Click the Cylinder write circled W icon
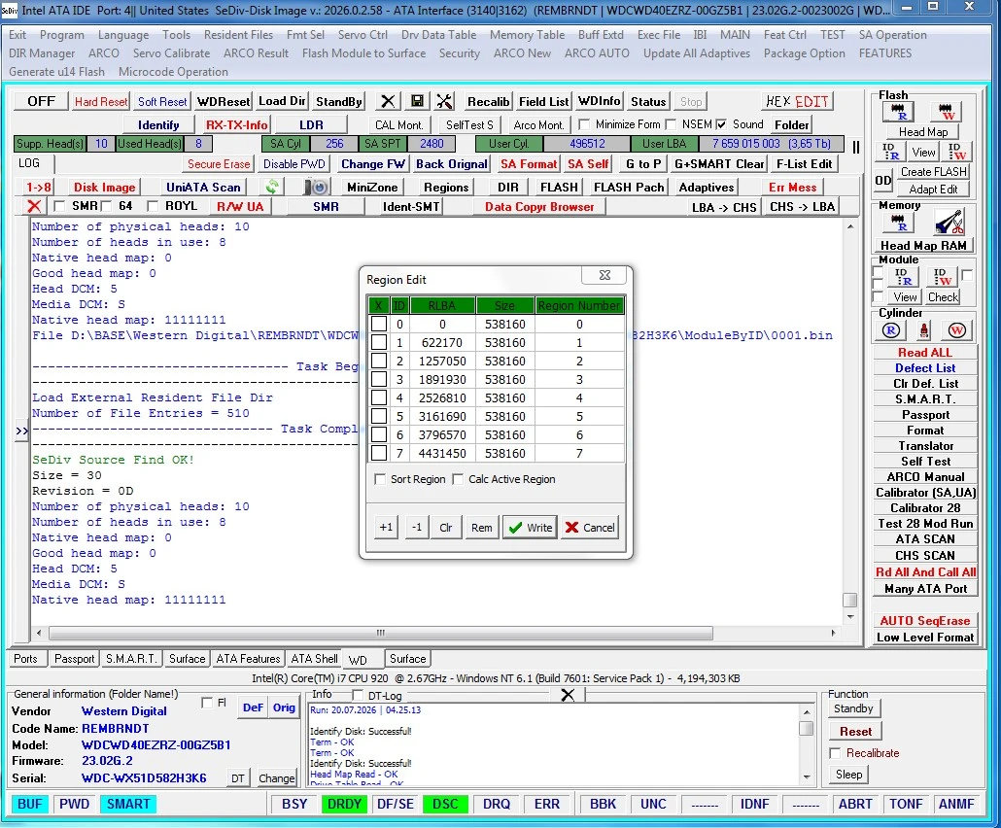 pos(955,330)
